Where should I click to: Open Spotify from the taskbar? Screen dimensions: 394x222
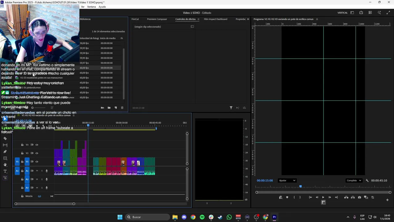tap(202, 217)
